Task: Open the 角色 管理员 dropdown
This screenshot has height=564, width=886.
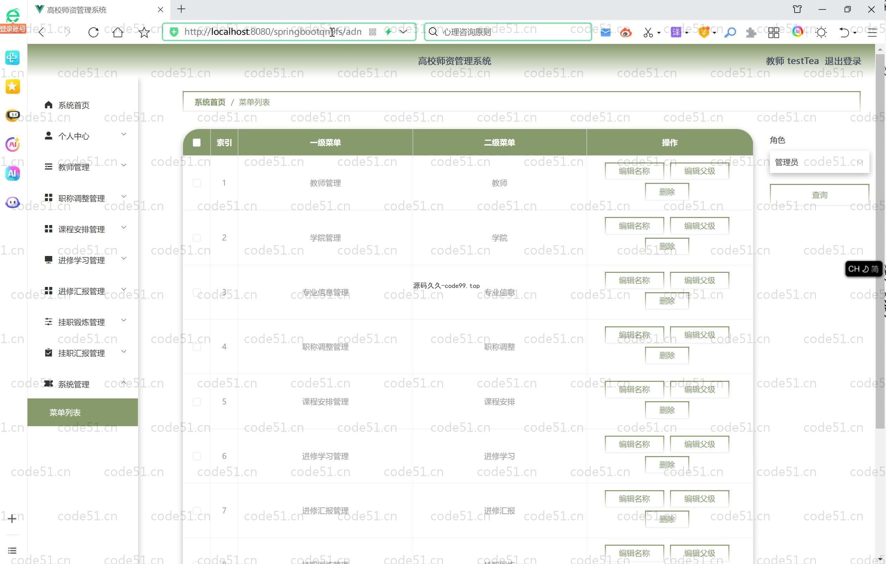Action: [x=819, y=162]
